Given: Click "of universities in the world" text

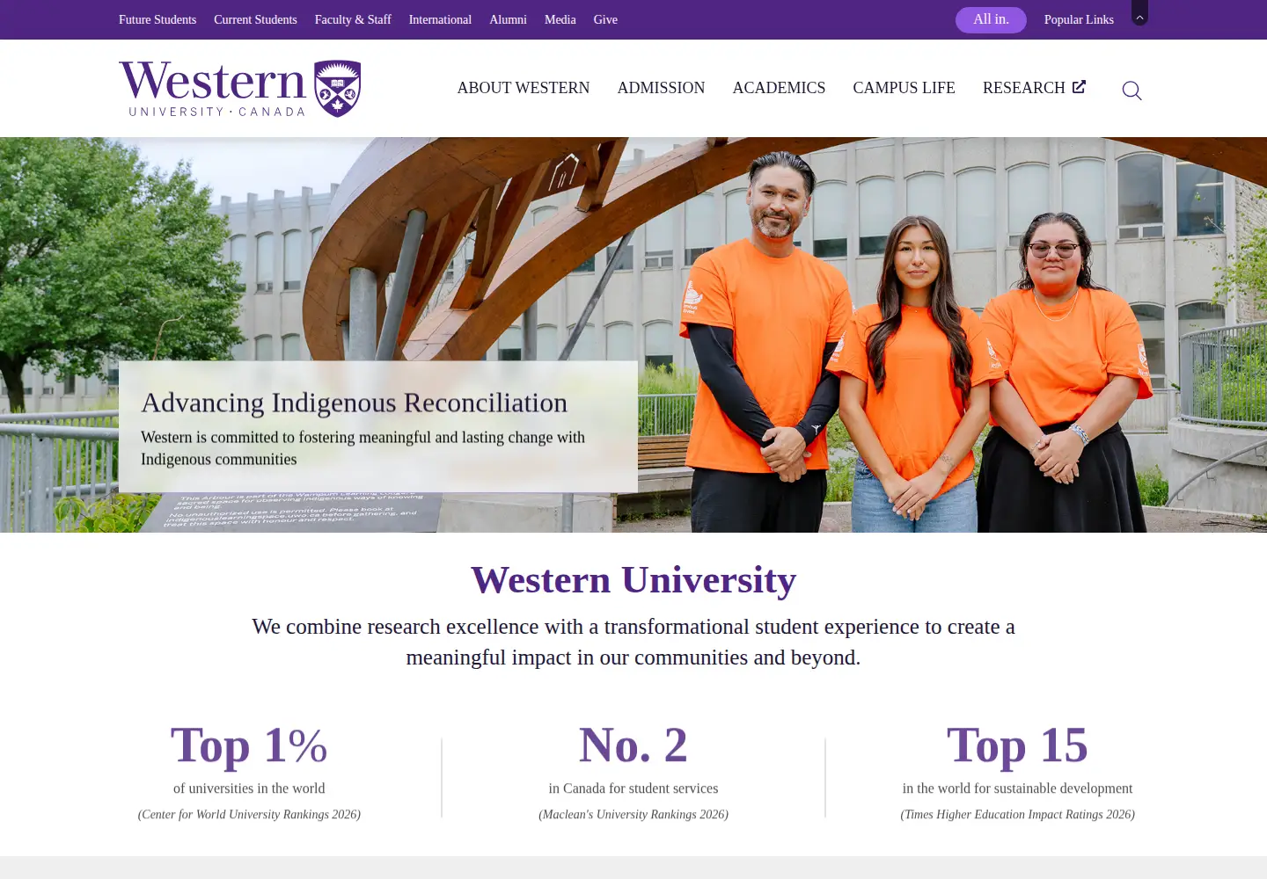Looking at the screenshot, I should point(249,788).
